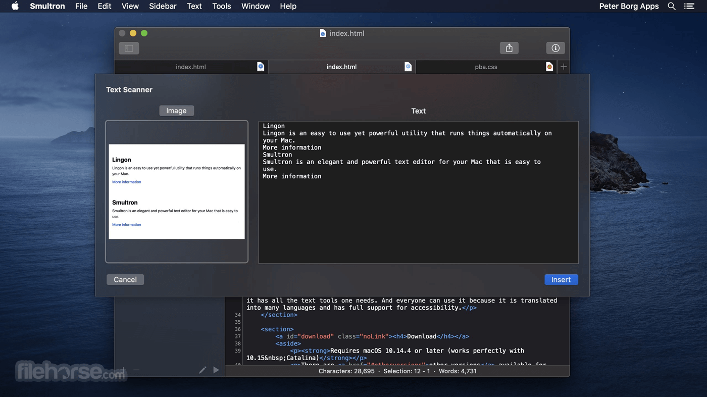Click 'Smultron' line in scanned text

[277, 155]
